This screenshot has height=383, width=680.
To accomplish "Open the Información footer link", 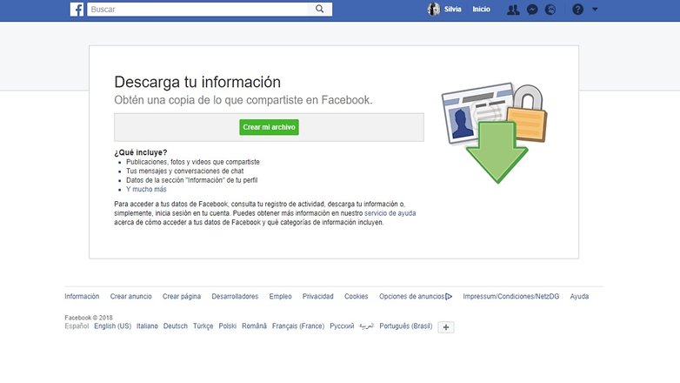I will [82, 296].
